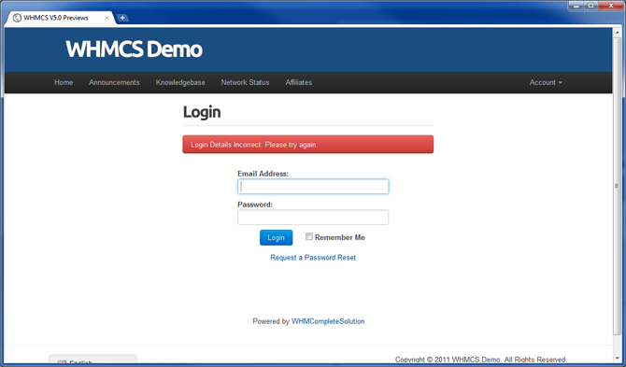The image size is (626, 367).
Task: Click into the Password field
Action: pyautogui.click(x=313, y=218)
